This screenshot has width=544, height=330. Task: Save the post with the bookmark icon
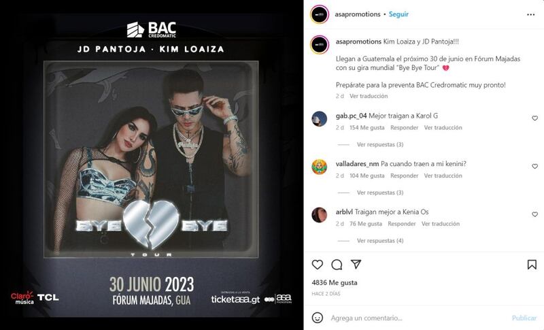[532, 265]
